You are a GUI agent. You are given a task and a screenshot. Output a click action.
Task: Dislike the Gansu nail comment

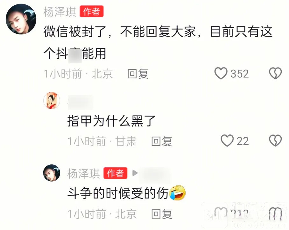pyautogui.click(x=275, y=141)
